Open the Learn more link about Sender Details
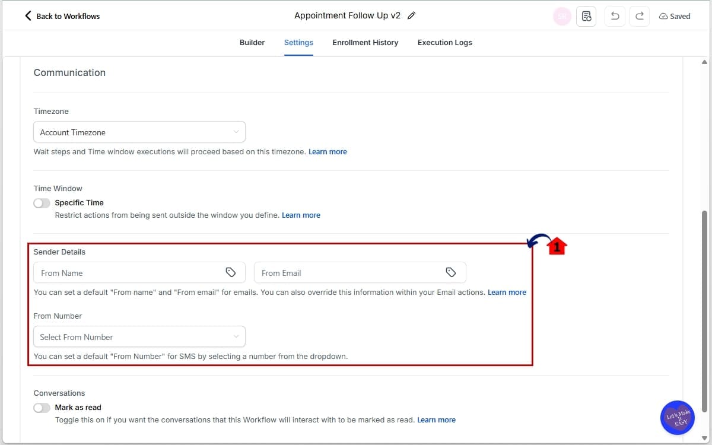 (x=507, y=292)
